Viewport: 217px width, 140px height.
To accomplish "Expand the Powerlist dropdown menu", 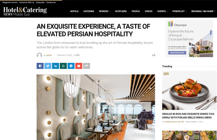I will pyautogui.click(x=179, y=11).
